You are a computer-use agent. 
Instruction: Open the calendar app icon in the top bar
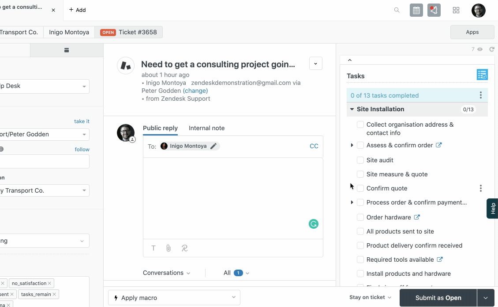click(x=416, y=10)
